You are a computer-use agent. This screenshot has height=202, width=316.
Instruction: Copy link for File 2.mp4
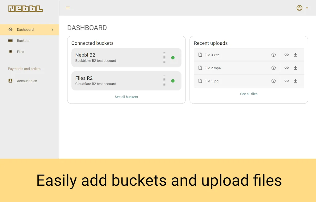(286, 68)
